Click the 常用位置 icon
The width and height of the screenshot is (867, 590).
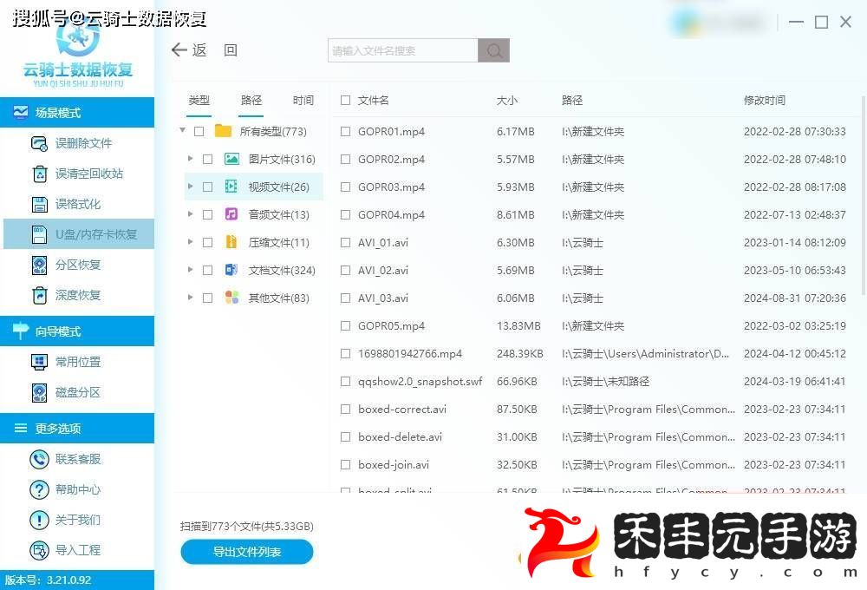[x=39, y=362]
